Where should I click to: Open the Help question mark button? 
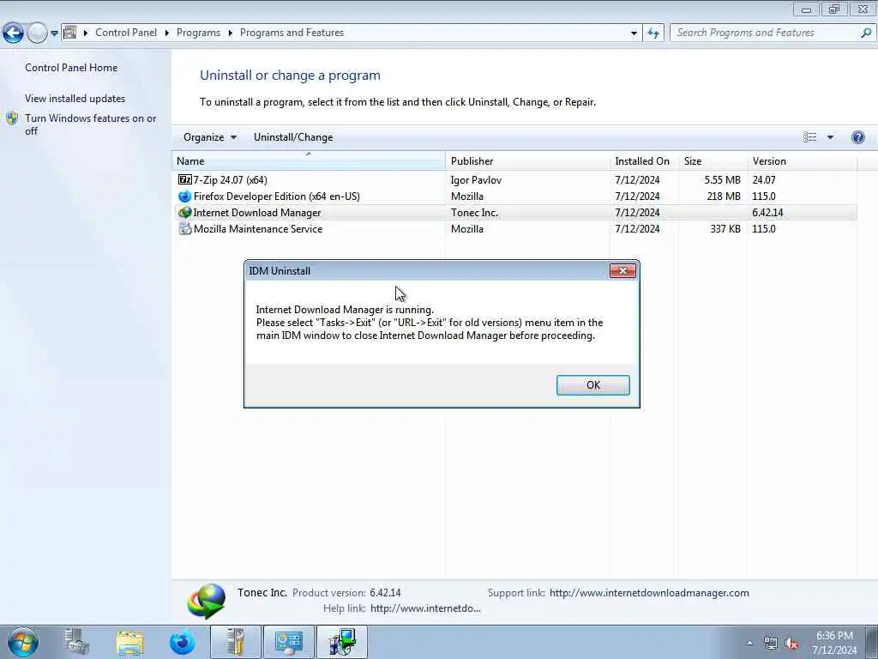(857, 137)
